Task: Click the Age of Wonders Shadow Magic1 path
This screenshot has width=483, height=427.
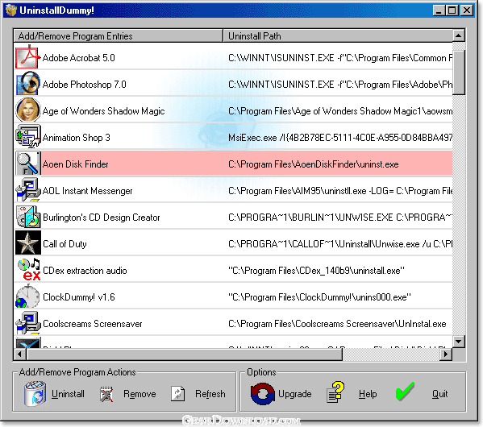Action: pos(340,111)
